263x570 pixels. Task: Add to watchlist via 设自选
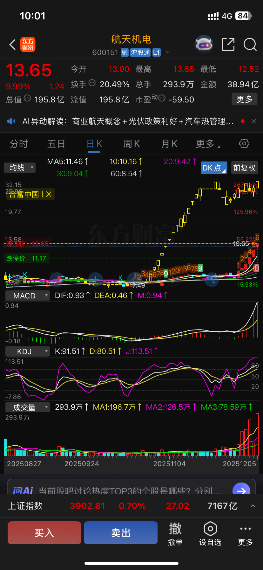(210, 534)
